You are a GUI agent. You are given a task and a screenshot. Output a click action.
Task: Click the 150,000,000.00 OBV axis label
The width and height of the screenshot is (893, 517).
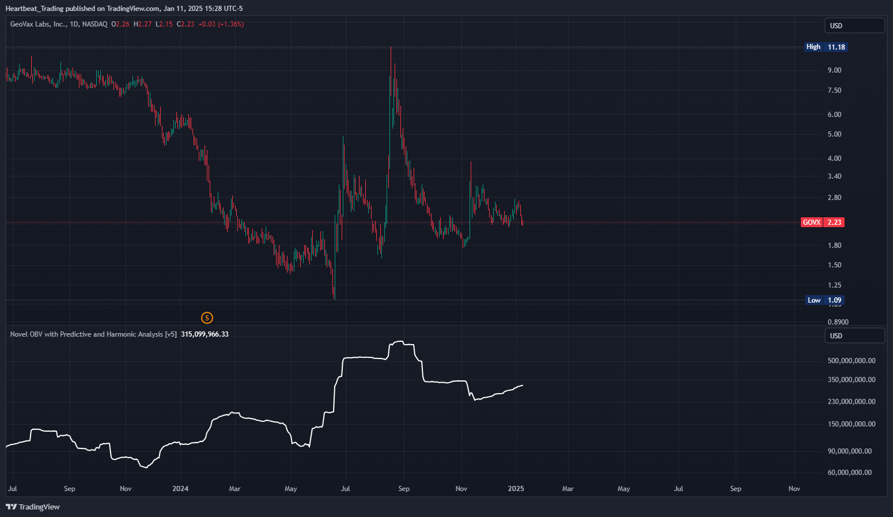[x=852, y=424]
